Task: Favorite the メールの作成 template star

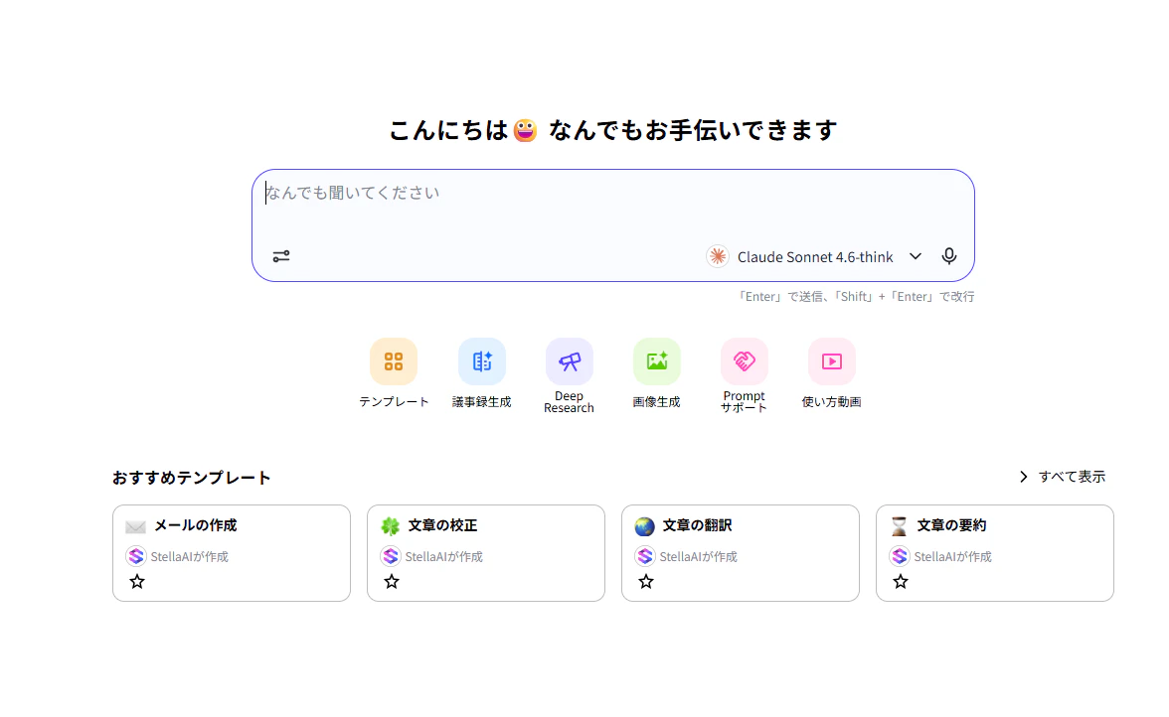Action: [x=136, y=581]
